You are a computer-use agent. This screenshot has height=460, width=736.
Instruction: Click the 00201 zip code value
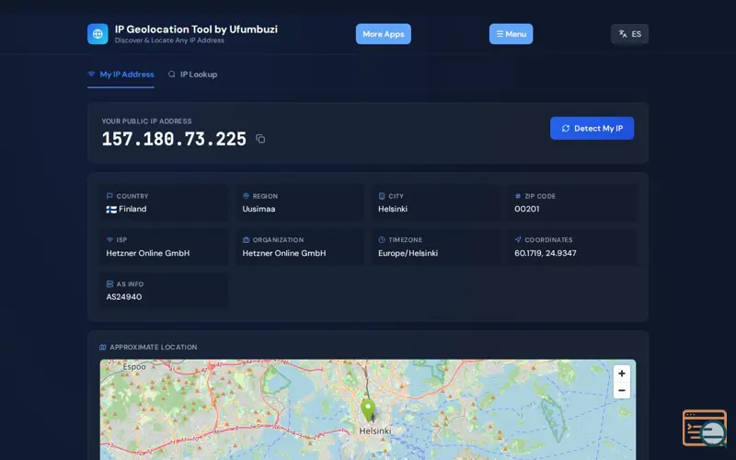coord(526,209)
